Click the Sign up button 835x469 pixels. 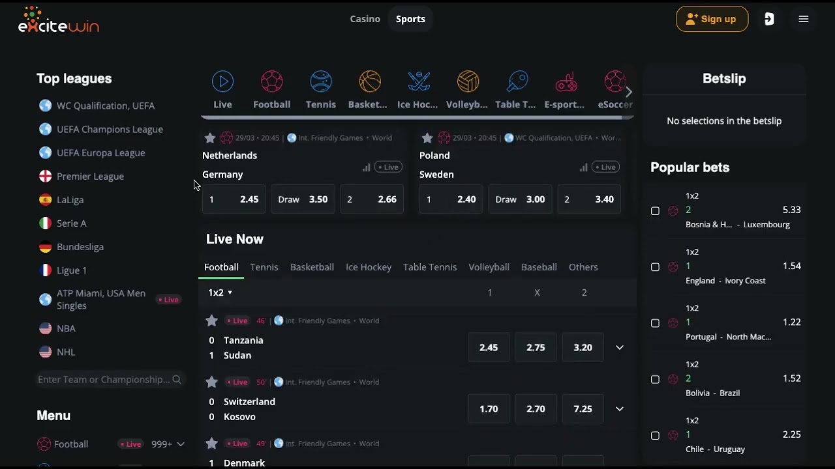(712, 19)
